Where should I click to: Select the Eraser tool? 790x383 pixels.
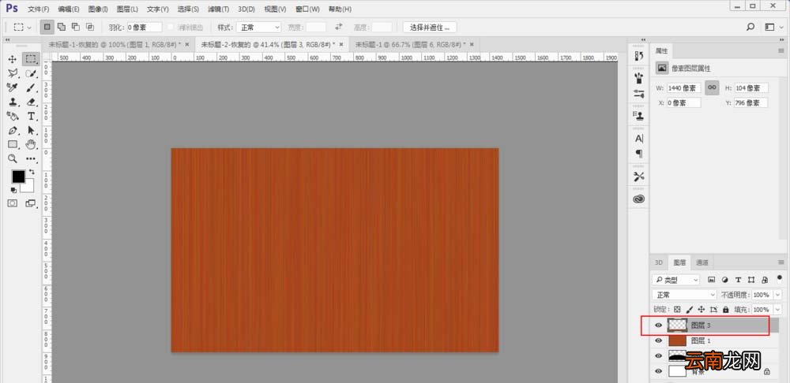coord(32,102)
